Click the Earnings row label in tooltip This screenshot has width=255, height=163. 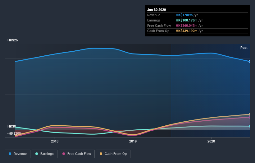(154, 20)
